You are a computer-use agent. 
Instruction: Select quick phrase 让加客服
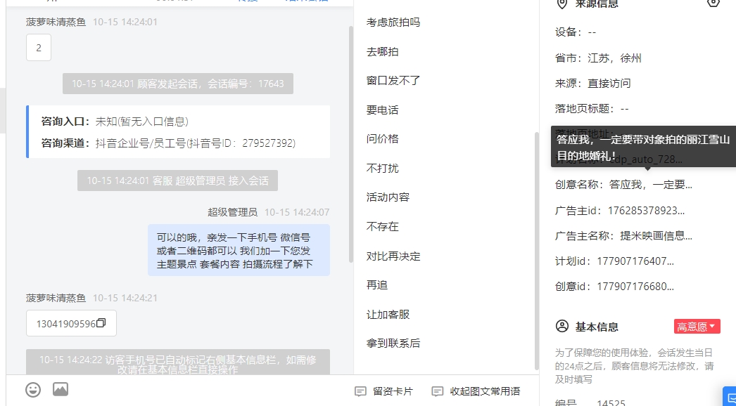pyautogui.click(x=388, y=314)
